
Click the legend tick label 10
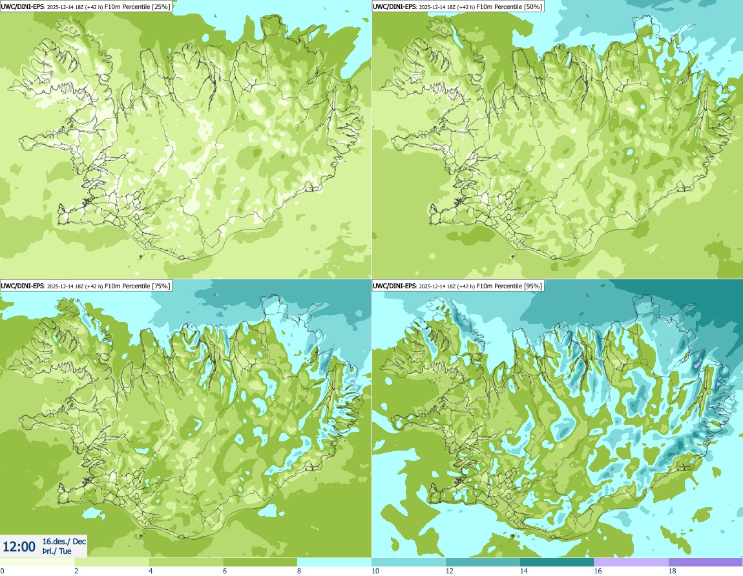pos(375,571)
